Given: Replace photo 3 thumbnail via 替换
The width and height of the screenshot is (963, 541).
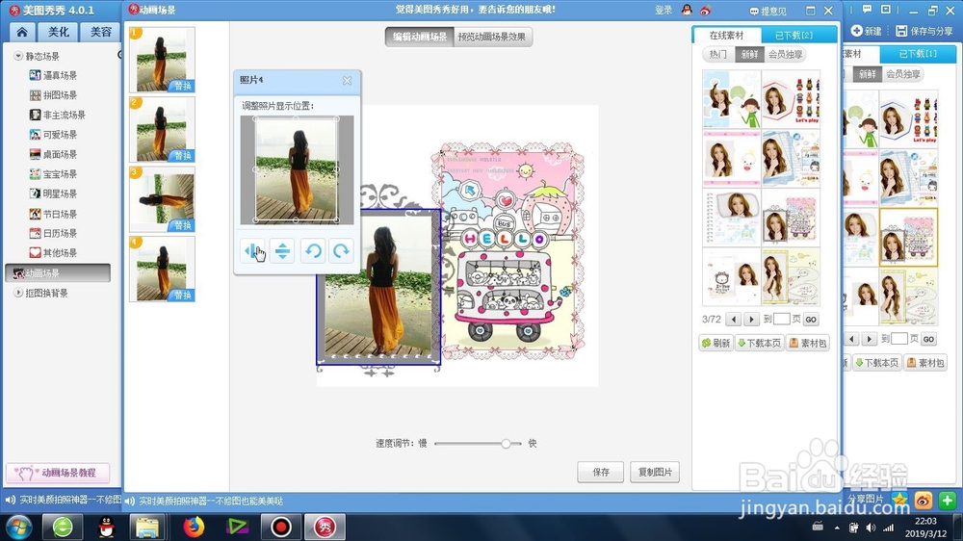Looking at the screenshot, I should coord(182,225).
